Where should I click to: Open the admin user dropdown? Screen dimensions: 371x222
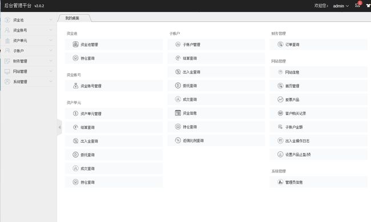[x=341, y=6]
